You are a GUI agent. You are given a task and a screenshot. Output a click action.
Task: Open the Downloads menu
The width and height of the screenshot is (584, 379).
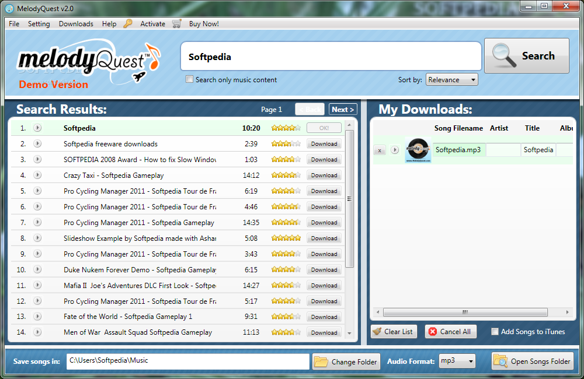pos(76,24)
